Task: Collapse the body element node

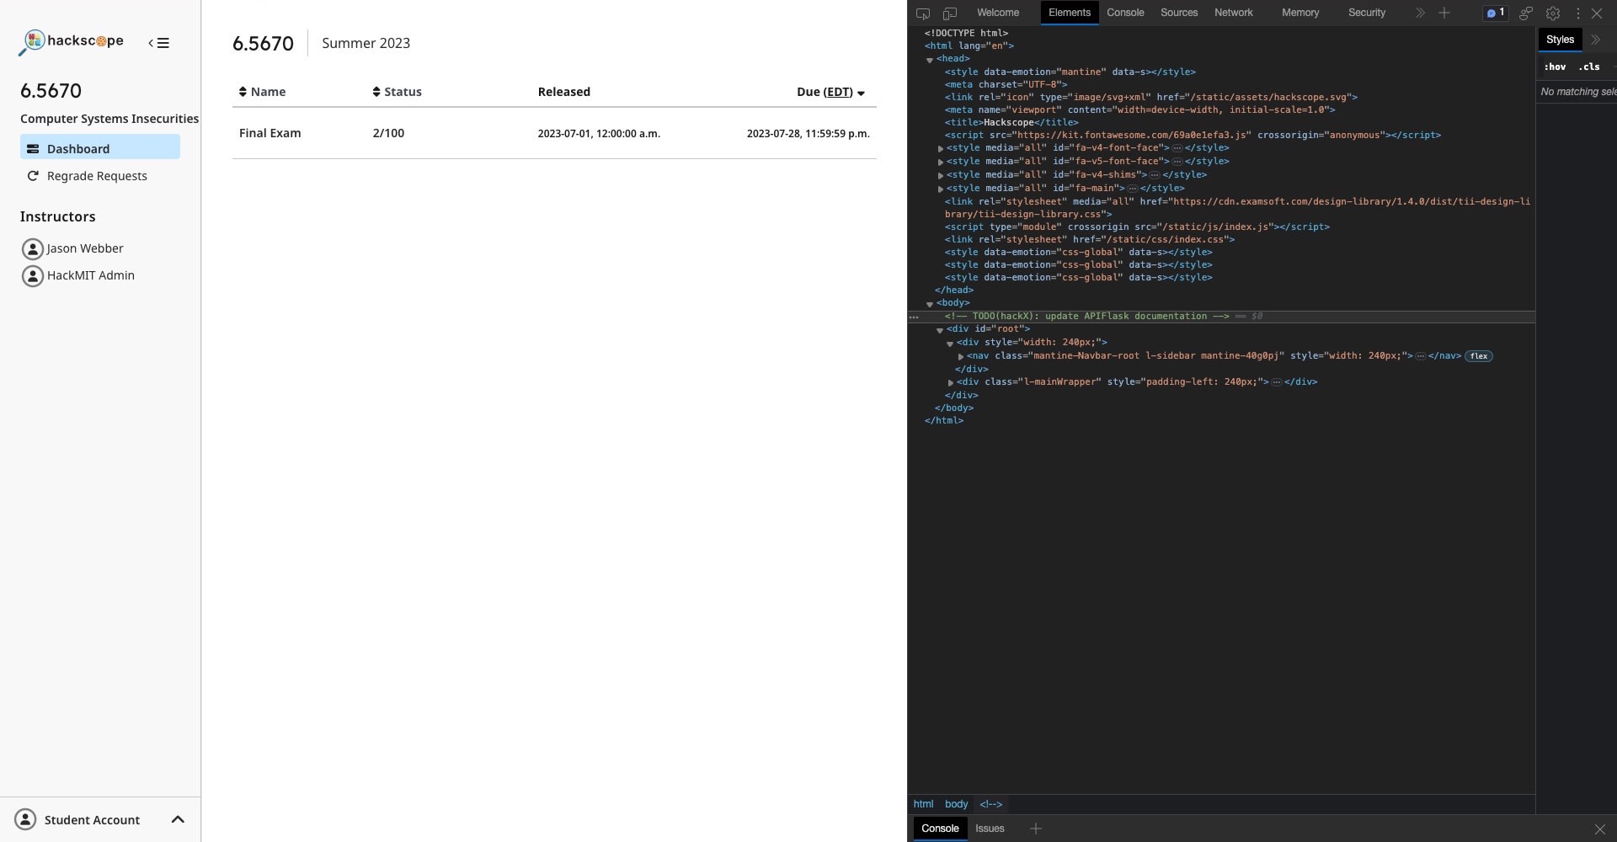Action: tap(930, 304)
